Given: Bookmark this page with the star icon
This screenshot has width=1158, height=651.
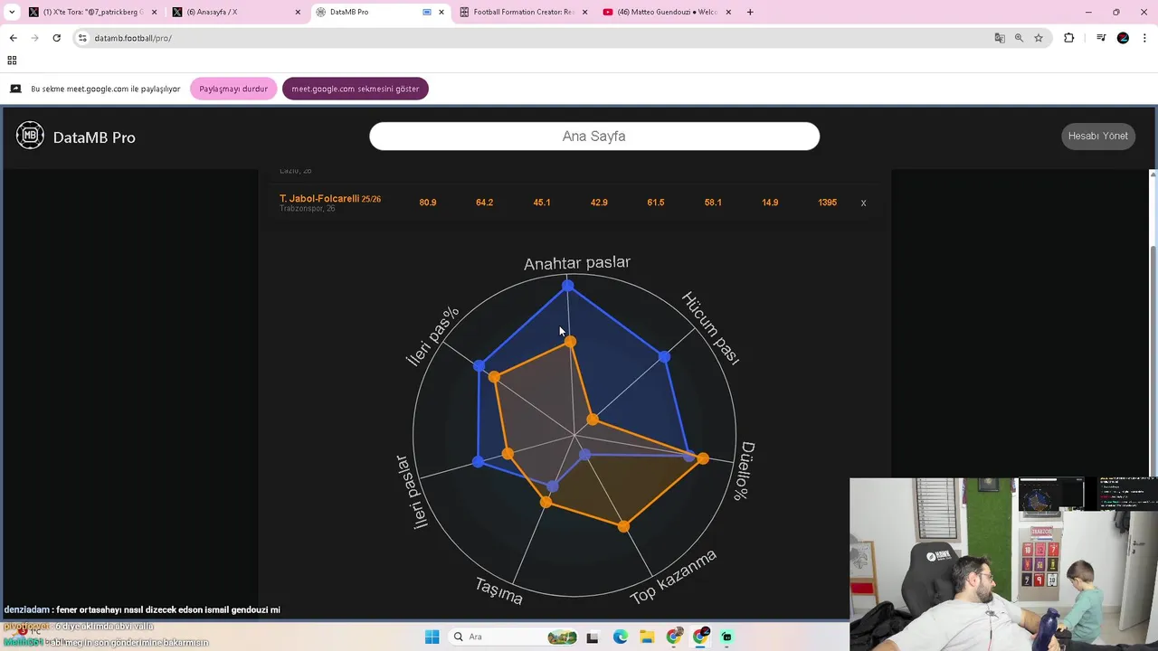Looking at the screenshot, I should tap(1039, 38).
